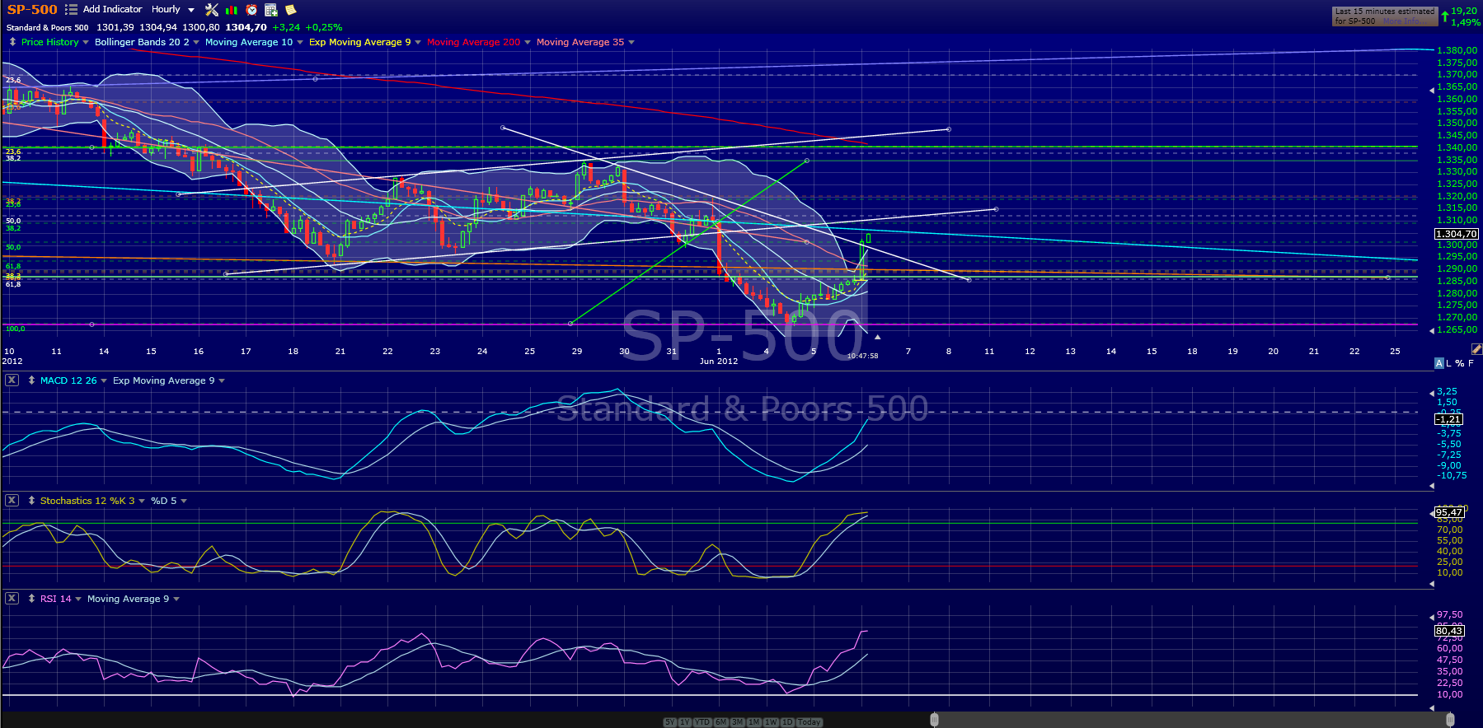Click the move handle beside Price History
Screen dimensions: 1483x728
[x=12, y=42]
